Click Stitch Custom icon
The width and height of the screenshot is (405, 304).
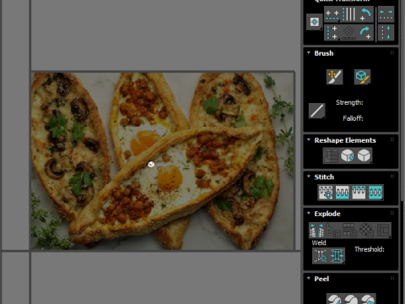(375, 193)
